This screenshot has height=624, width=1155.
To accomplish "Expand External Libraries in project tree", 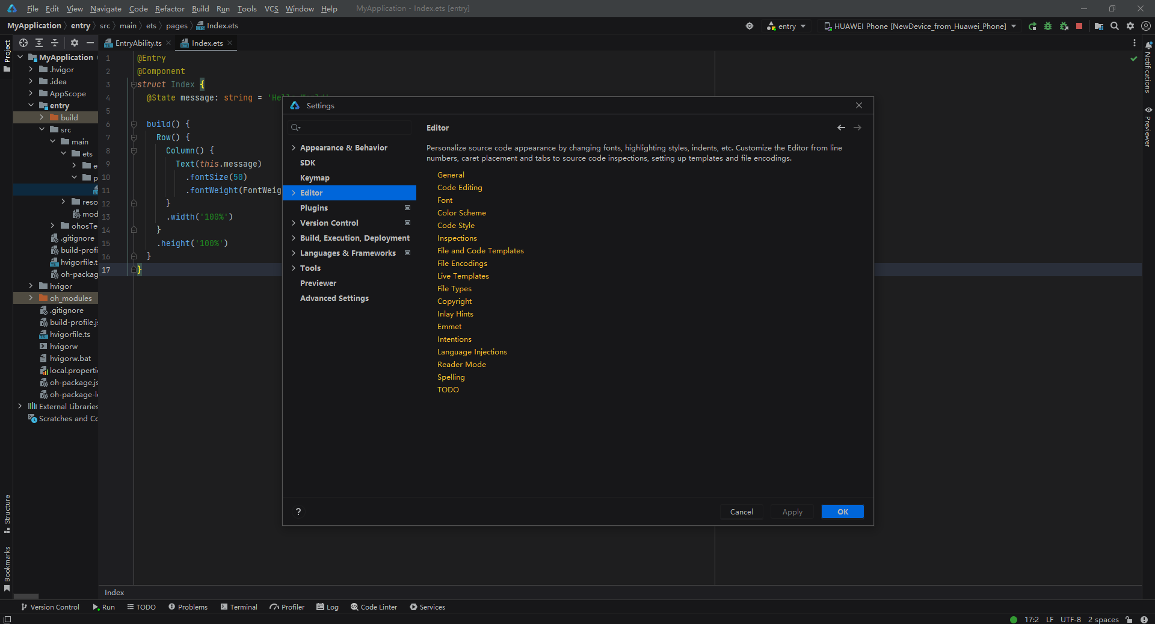I will [20, 406].
